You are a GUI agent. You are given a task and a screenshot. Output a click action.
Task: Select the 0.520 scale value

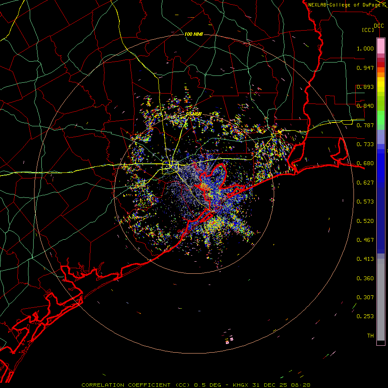(x=365, y=221)
